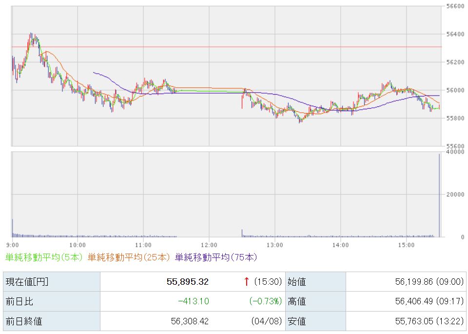Click the 15:00 time axis label
468x334 pixels.
tap(406, 244)
